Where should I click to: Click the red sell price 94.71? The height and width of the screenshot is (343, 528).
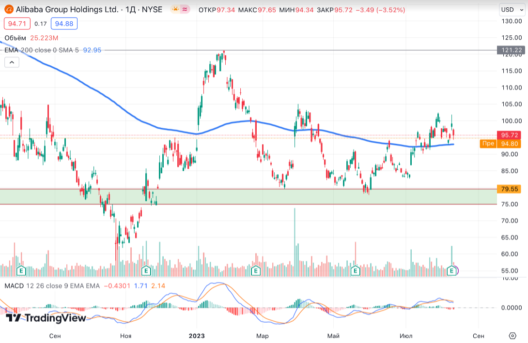[17, 24]
